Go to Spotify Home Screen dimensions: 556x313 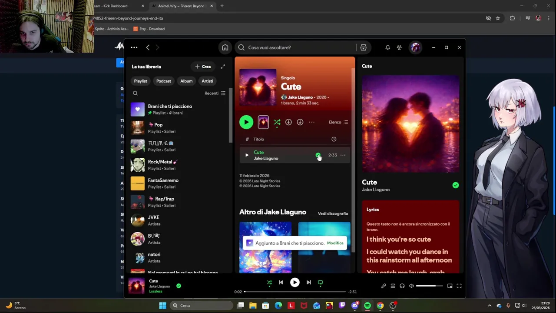click(x=225, y=47)
